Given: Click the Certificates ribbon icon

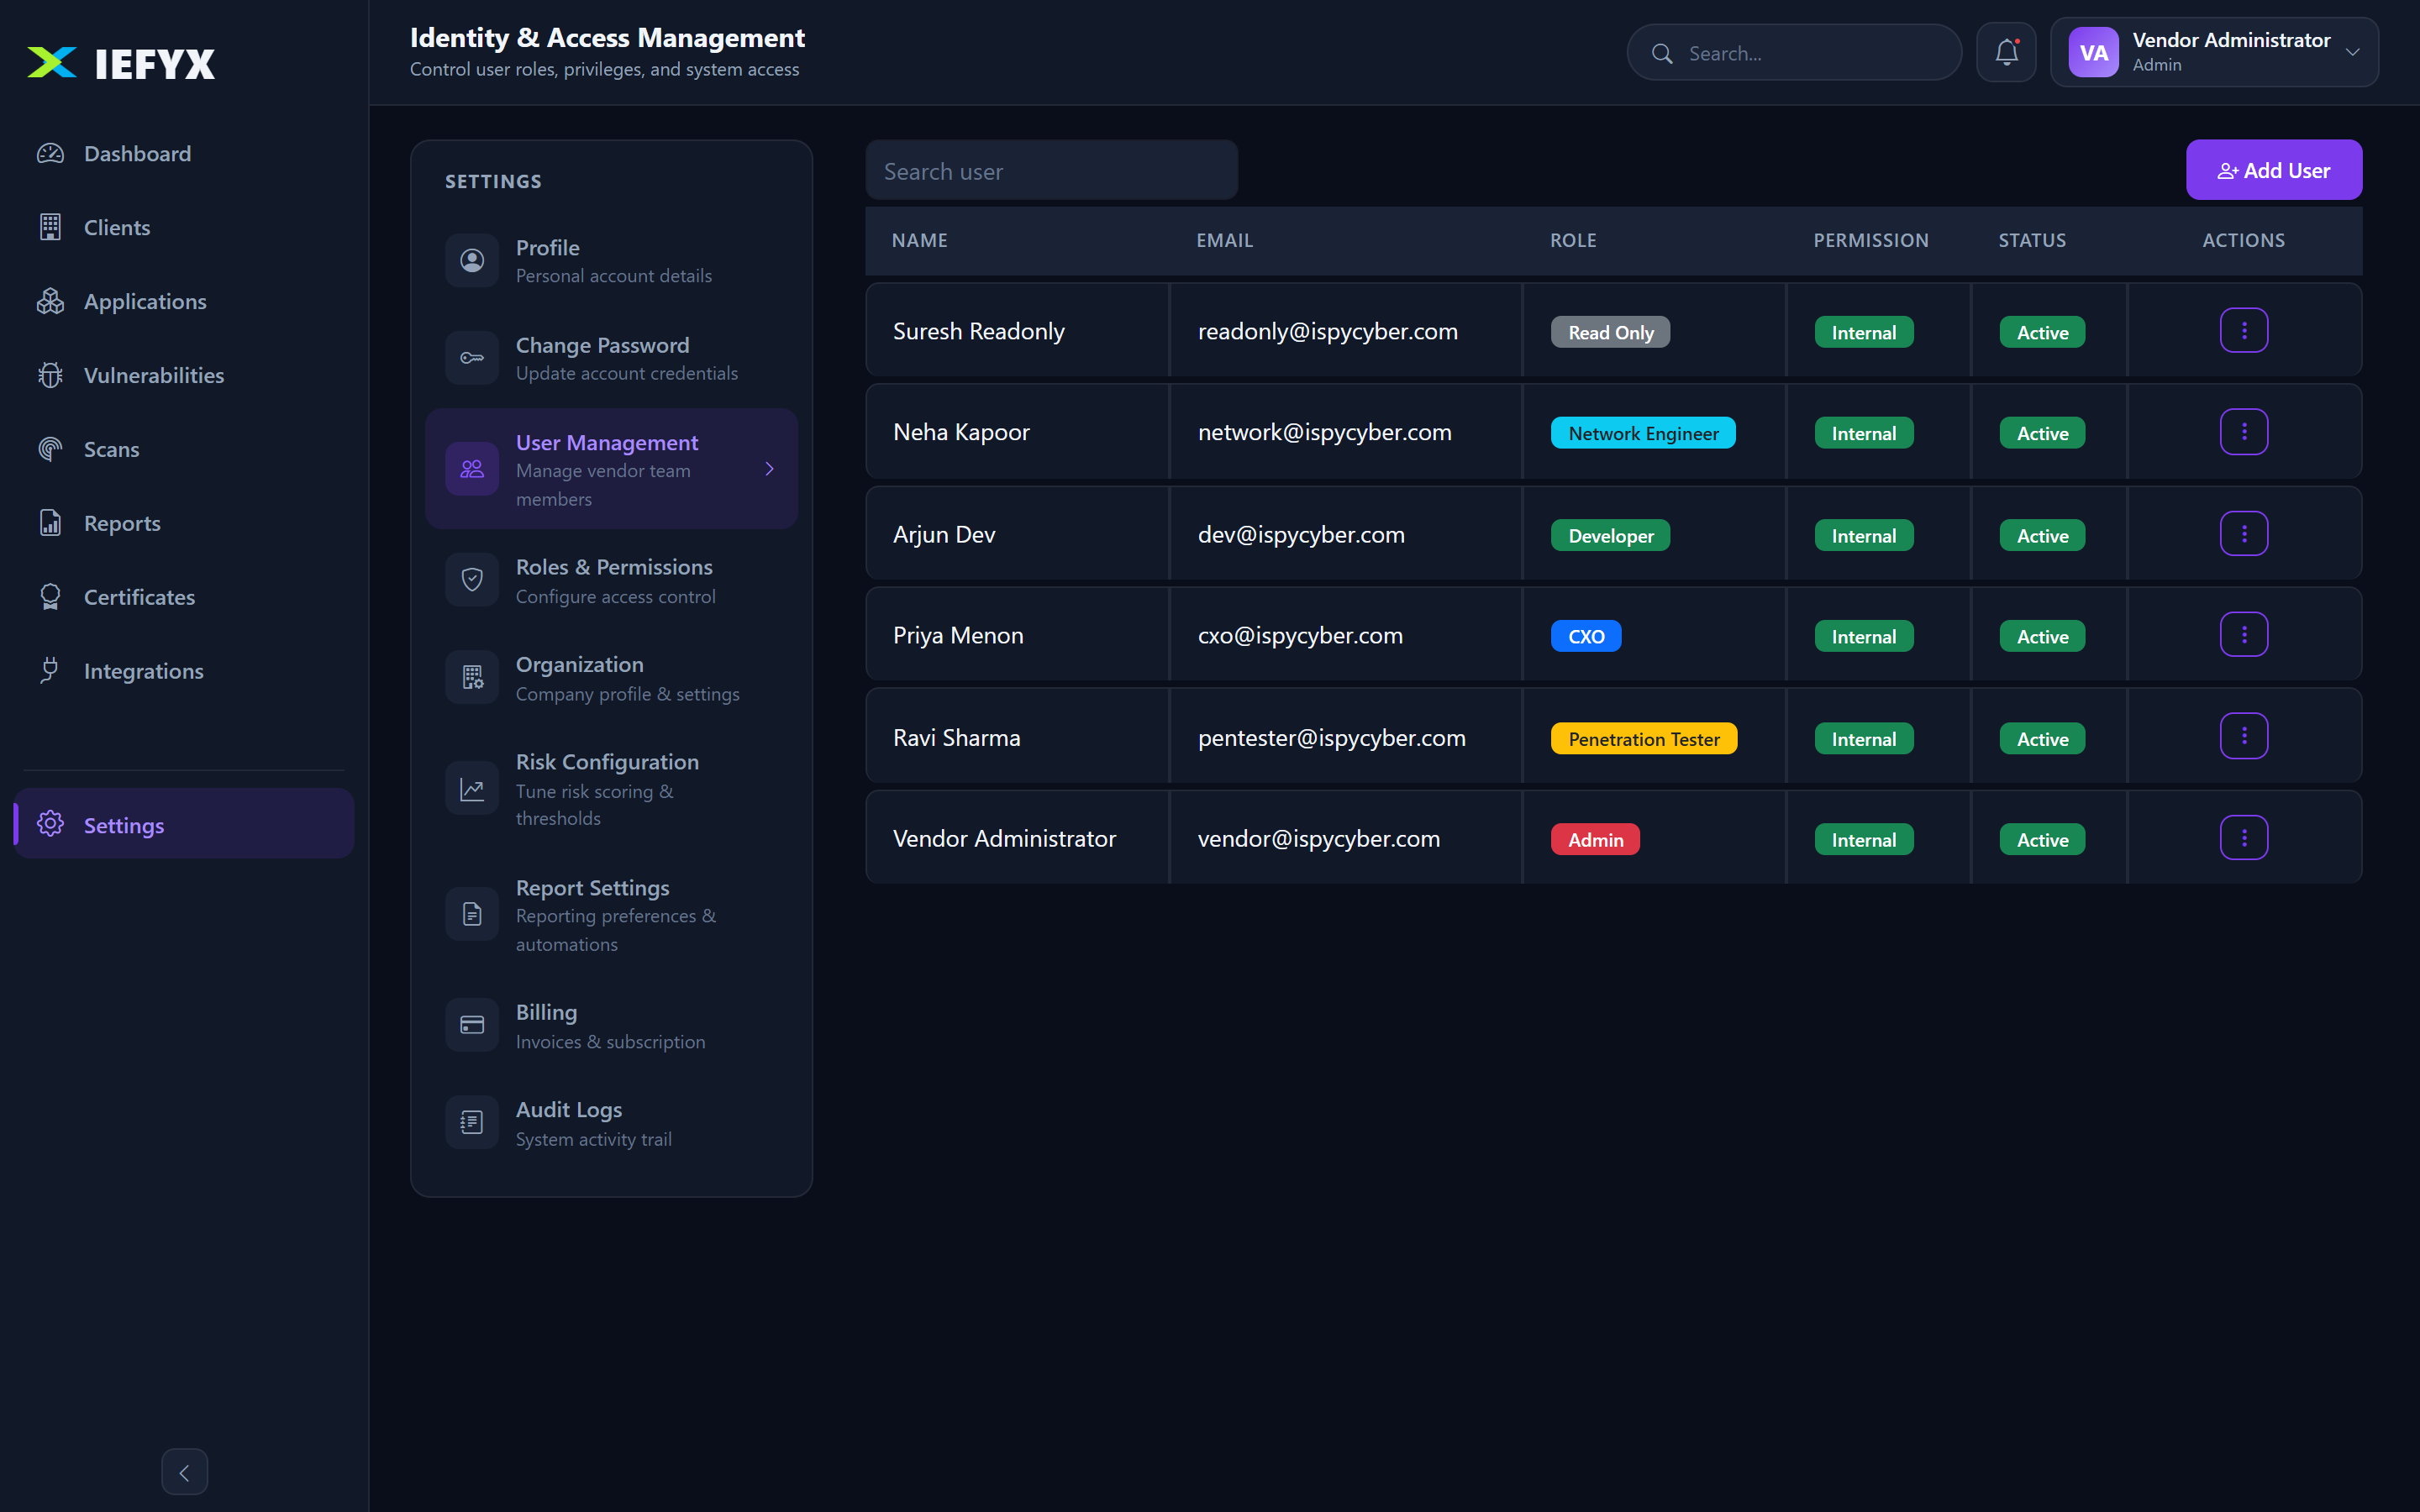Looking at the screenshot, I should click(50, 597).
